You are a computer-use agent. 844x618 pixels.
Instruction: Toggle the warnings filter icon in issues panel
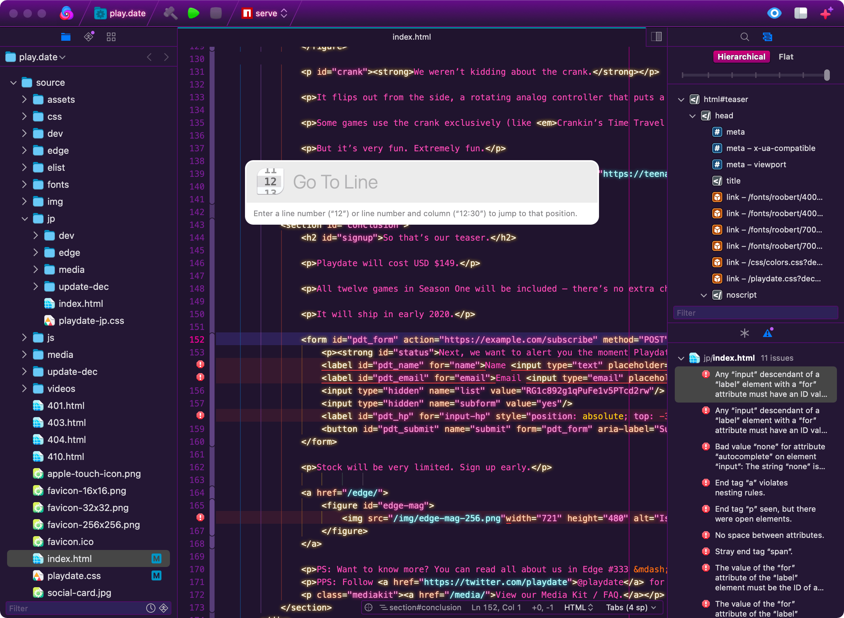(767, 333)
